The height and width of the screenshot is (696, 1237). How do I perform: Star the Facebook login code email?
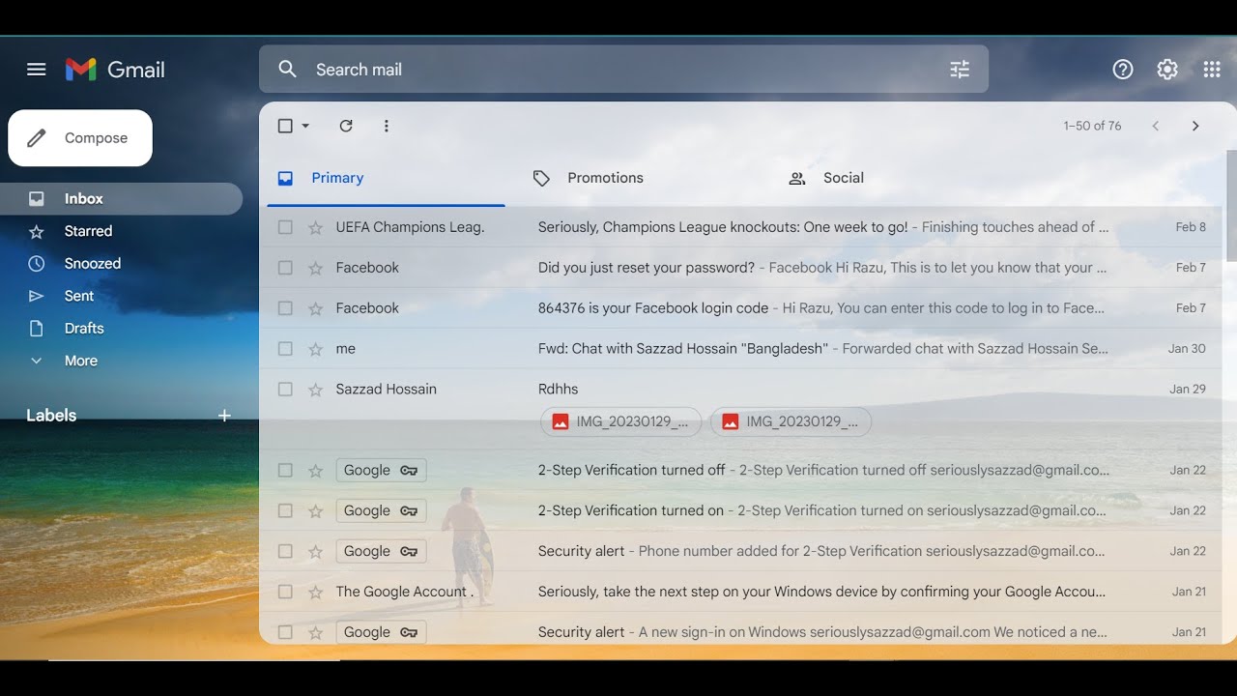coord(315,308)
